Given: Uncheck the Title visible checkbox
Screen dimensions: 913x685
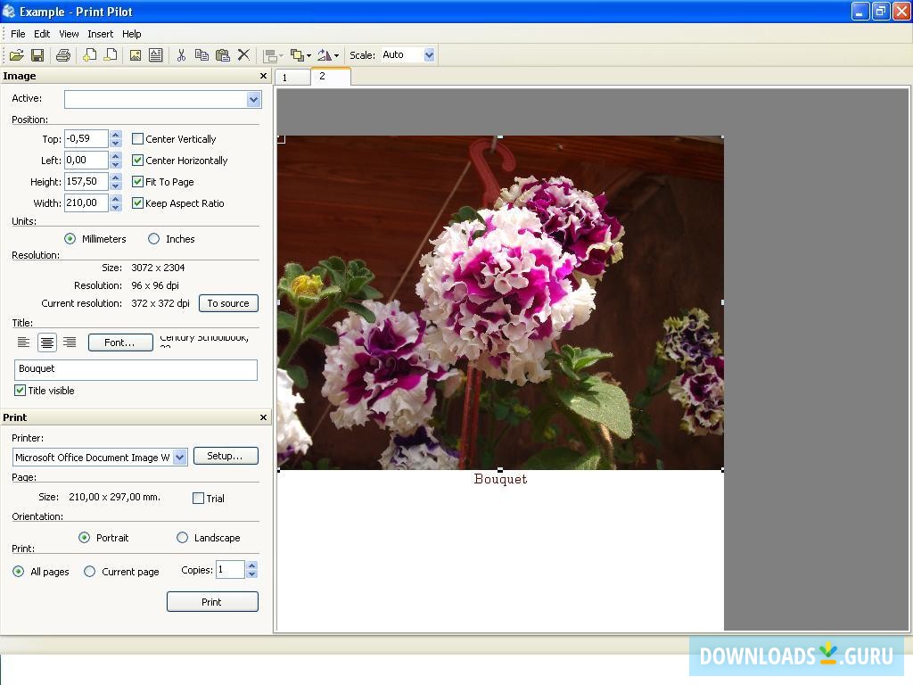Looking at the screenshot, I should coord(20,391).
